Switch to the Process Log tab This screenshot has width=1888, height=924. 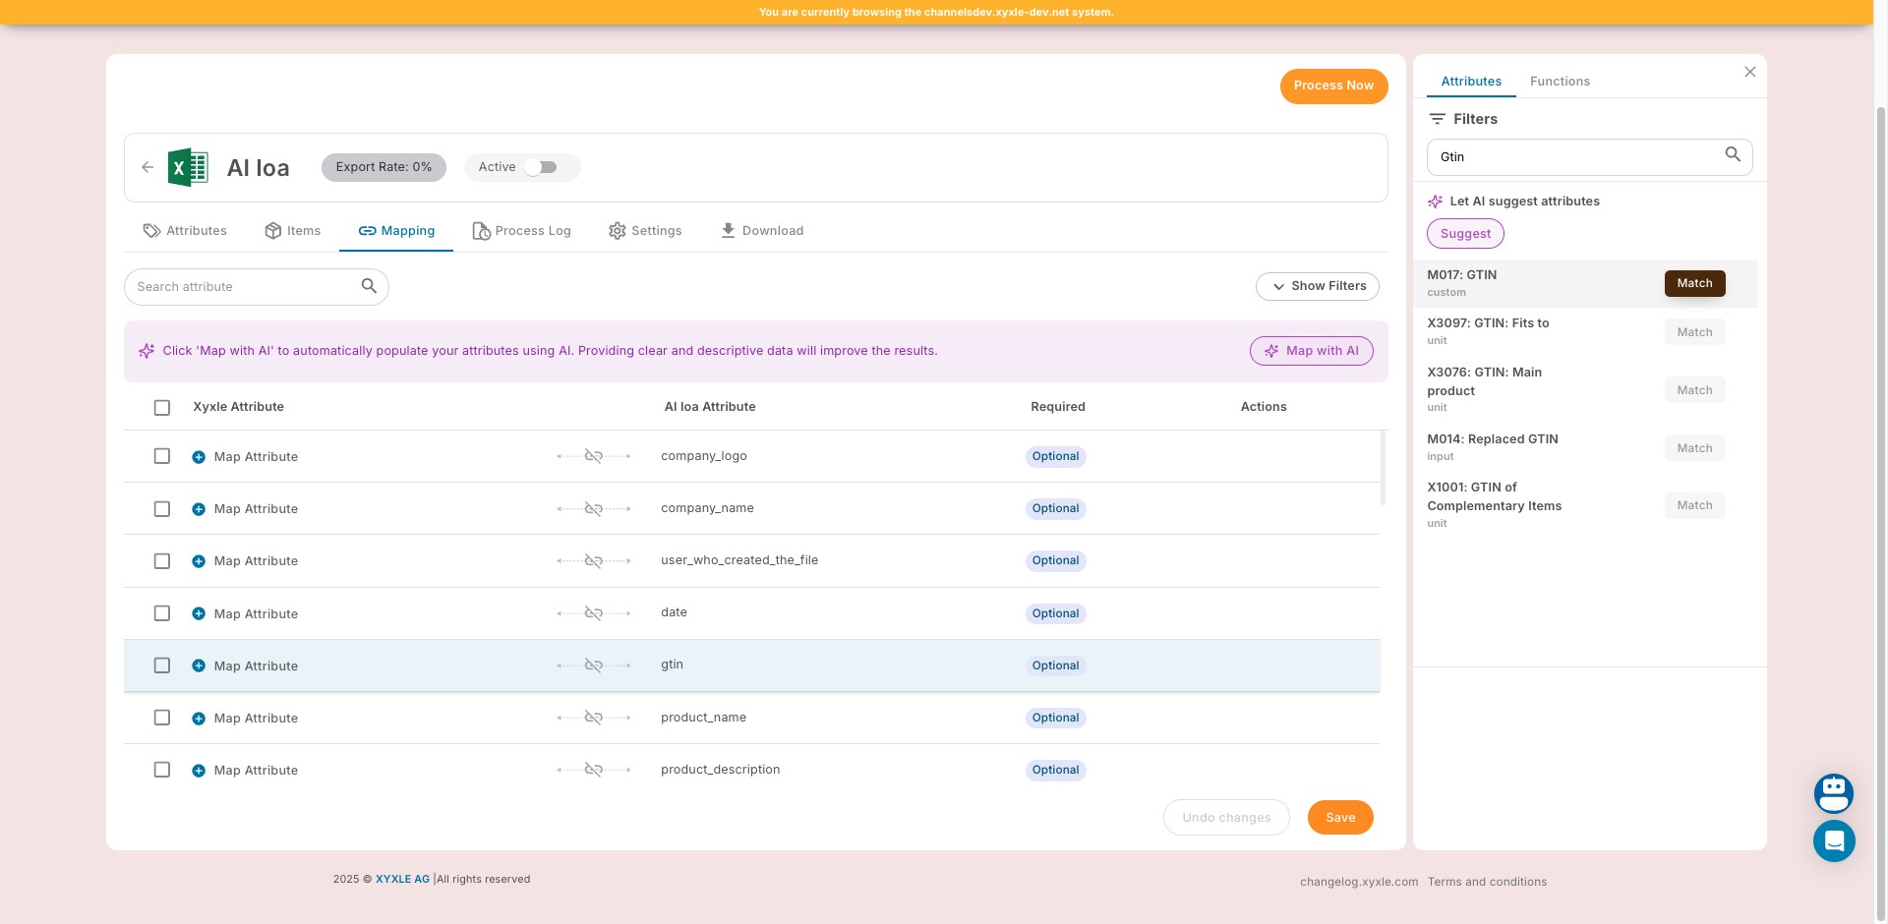tap(522, 231)
